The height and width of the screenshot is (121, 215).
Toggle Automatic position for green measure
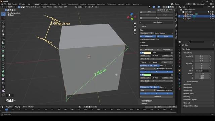tap(157, 90)
